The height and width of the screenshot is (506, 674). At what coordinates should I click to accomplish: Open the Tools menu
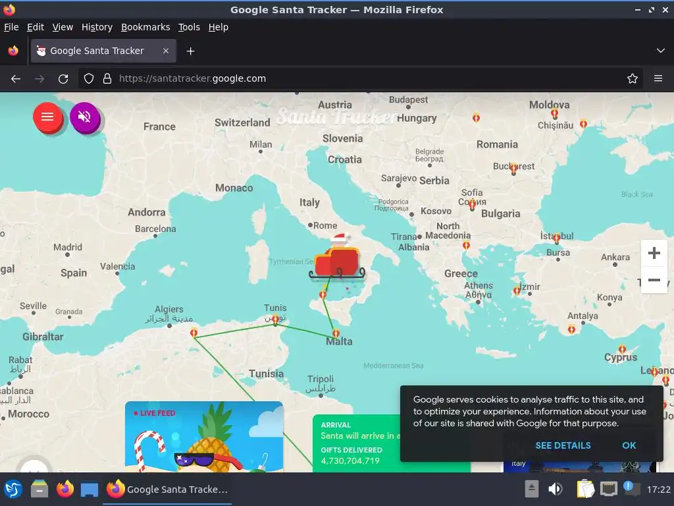(x=189, y=27)
